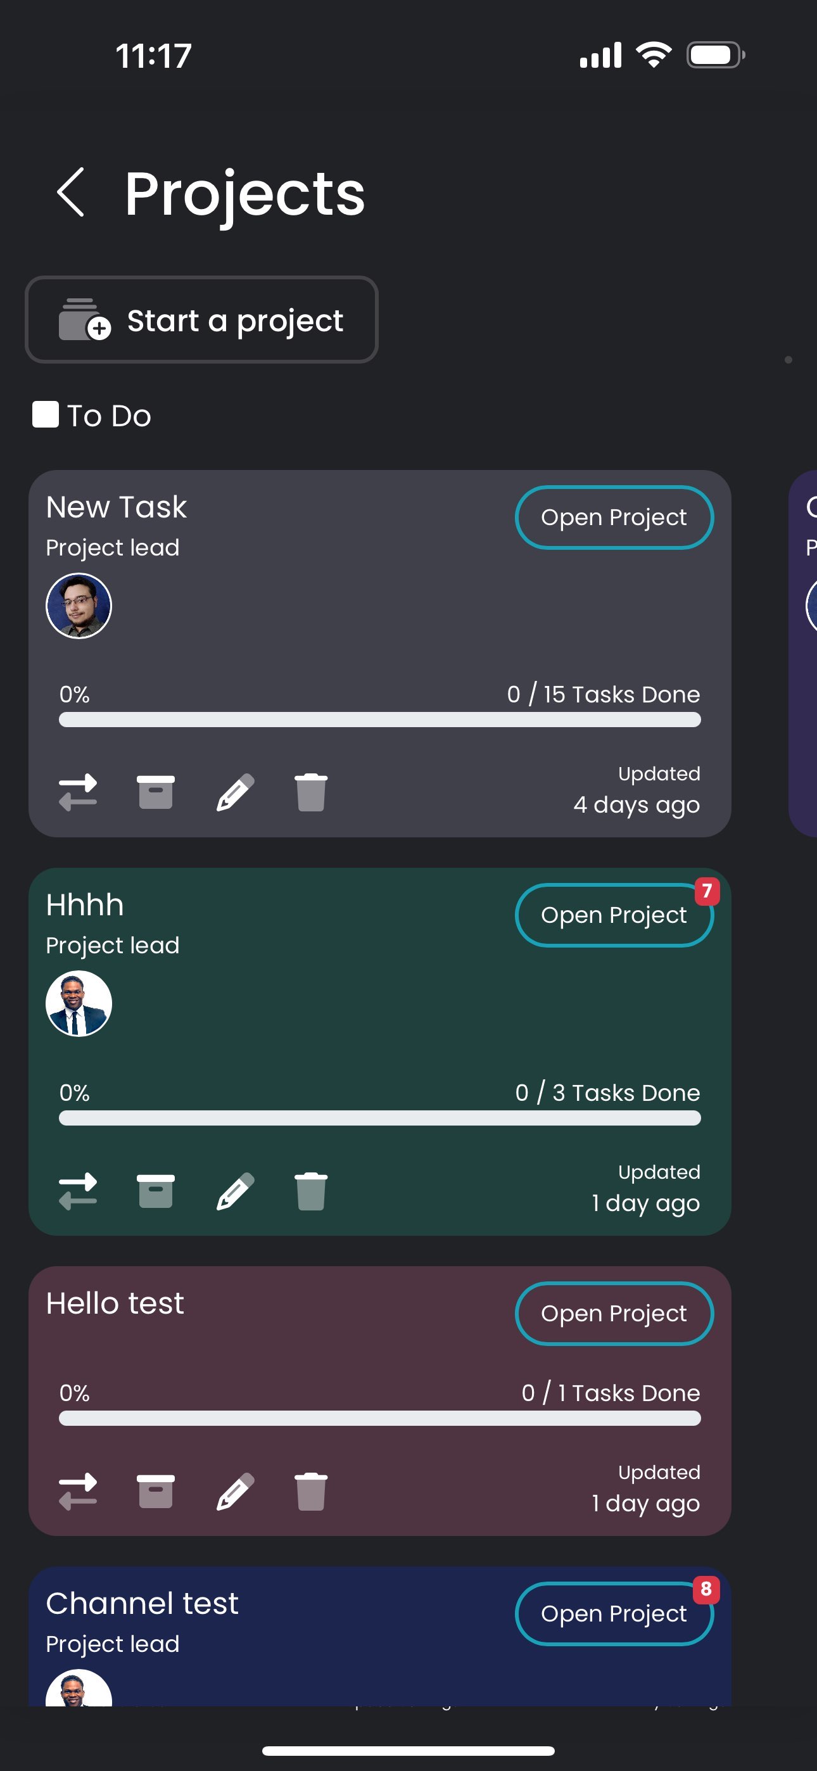Viewport: 817px width, 1771px height.
Task: Open the Hello test project
Action: pyautogui.click(x=614, y=1313)
